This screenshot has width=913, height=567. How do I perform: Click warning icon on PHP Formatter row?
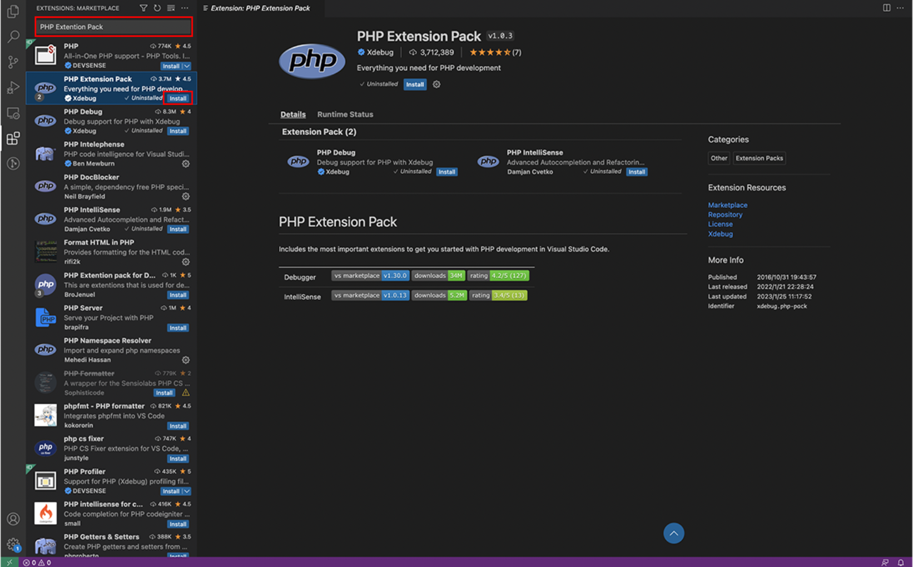click(x=186, y=392)
